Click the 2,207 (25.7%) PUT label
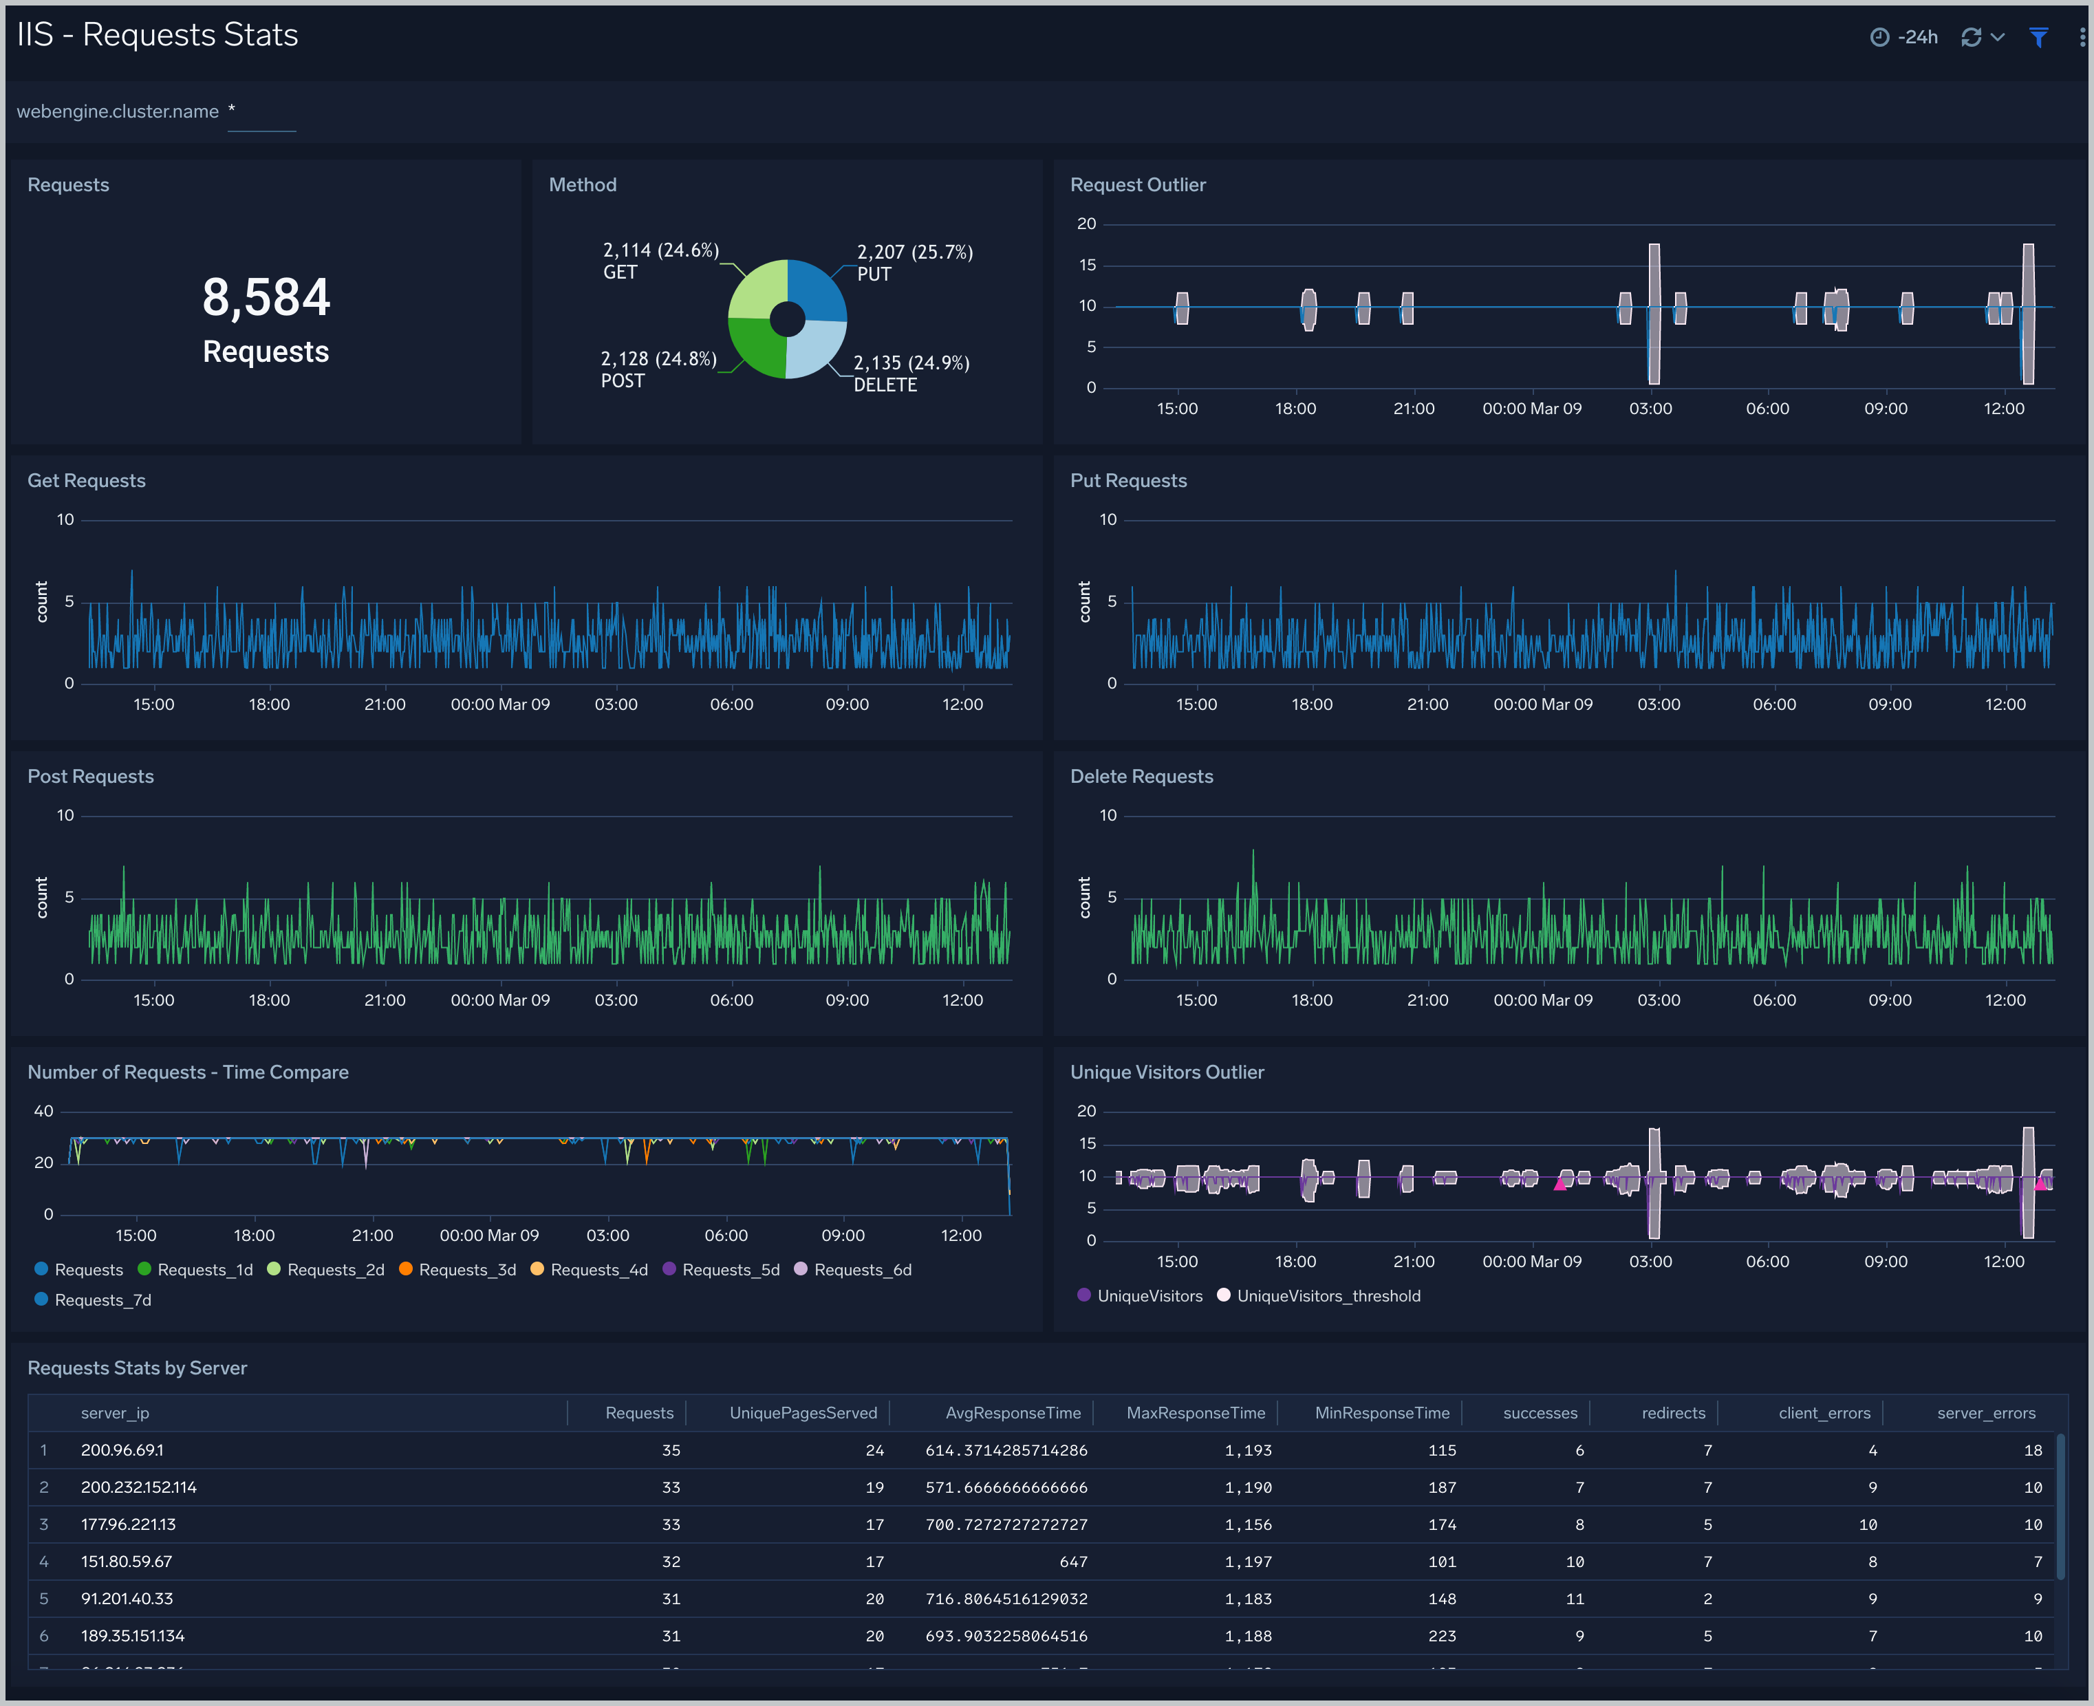2094x1706 pixels. (x=915, y=262)
